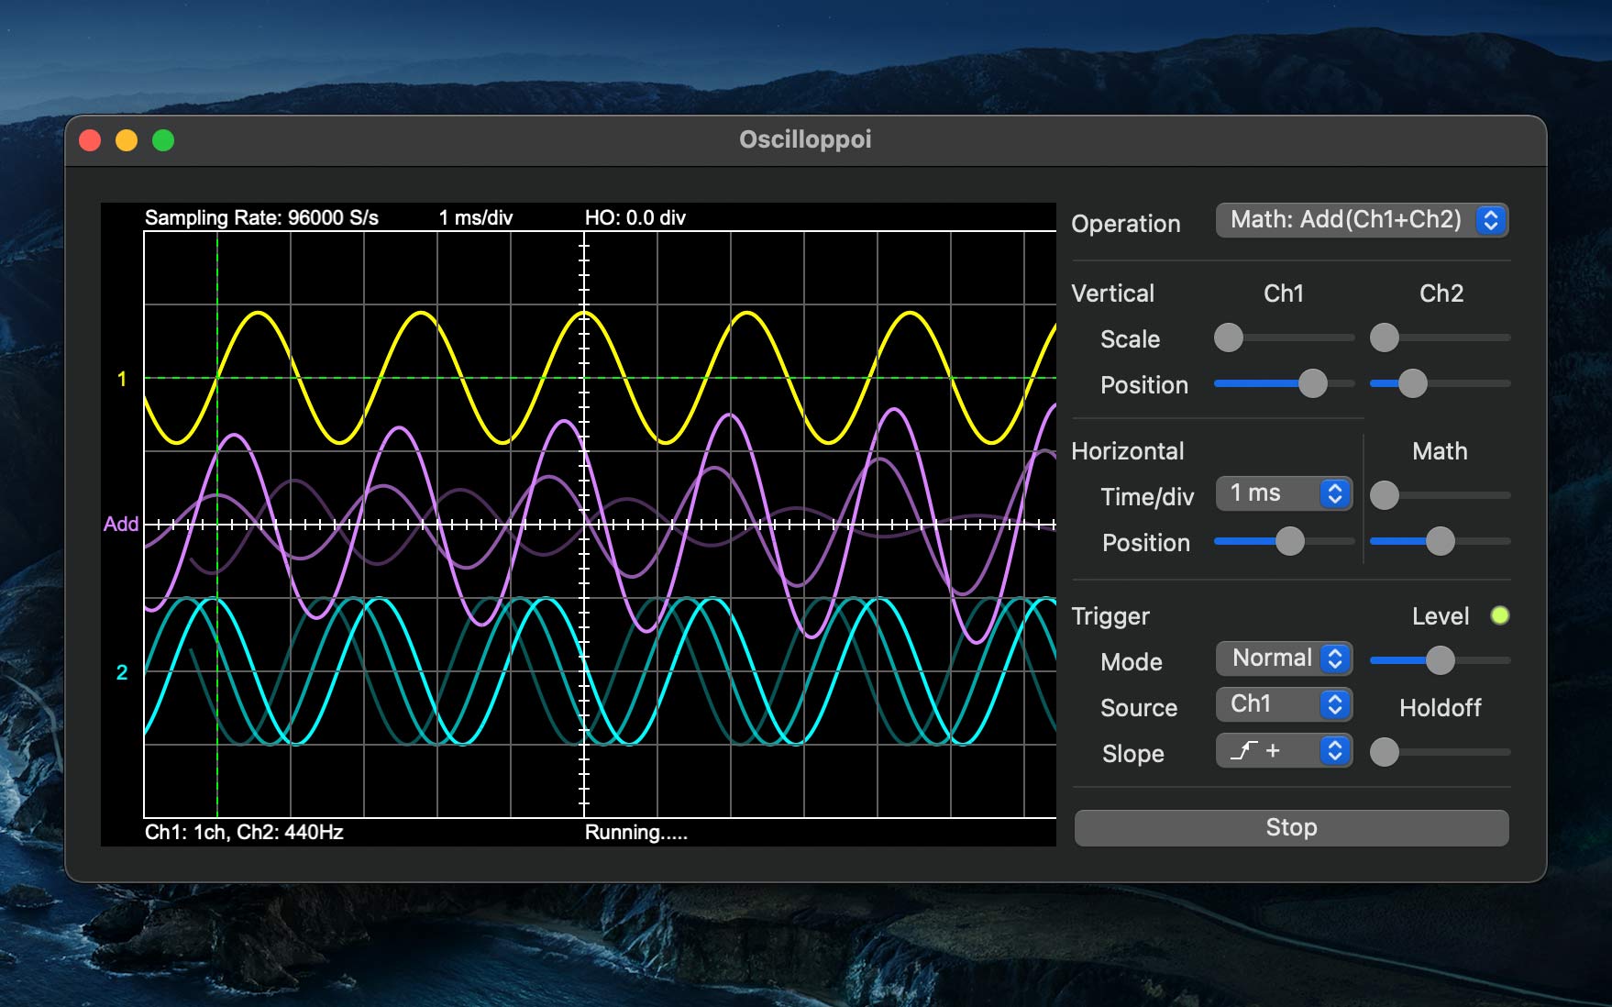The image size is (1612, 1007).
Task: Click the yellow channel 1 marker on scope
Action: (x=122, y=379)
